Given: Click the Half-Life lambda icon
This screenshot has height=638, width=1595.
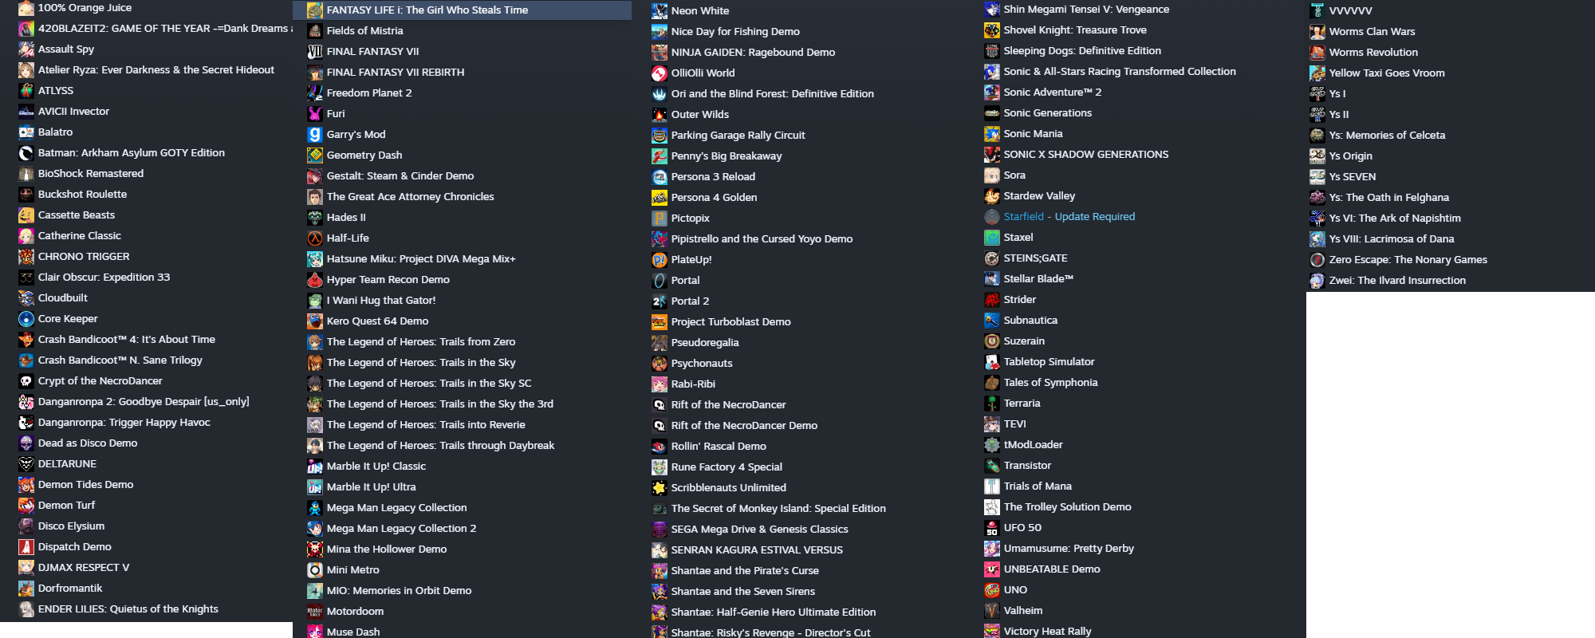Looking at the screenshot, I should tap(315, 238).
